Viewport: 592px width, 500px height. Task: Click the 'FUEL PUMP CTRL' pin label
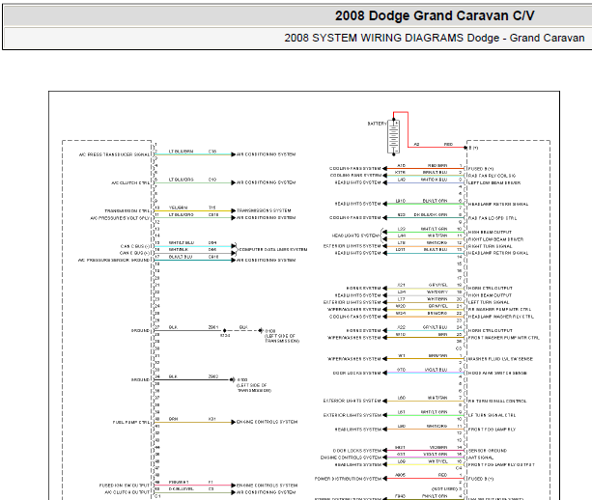(x=131, y=422)
